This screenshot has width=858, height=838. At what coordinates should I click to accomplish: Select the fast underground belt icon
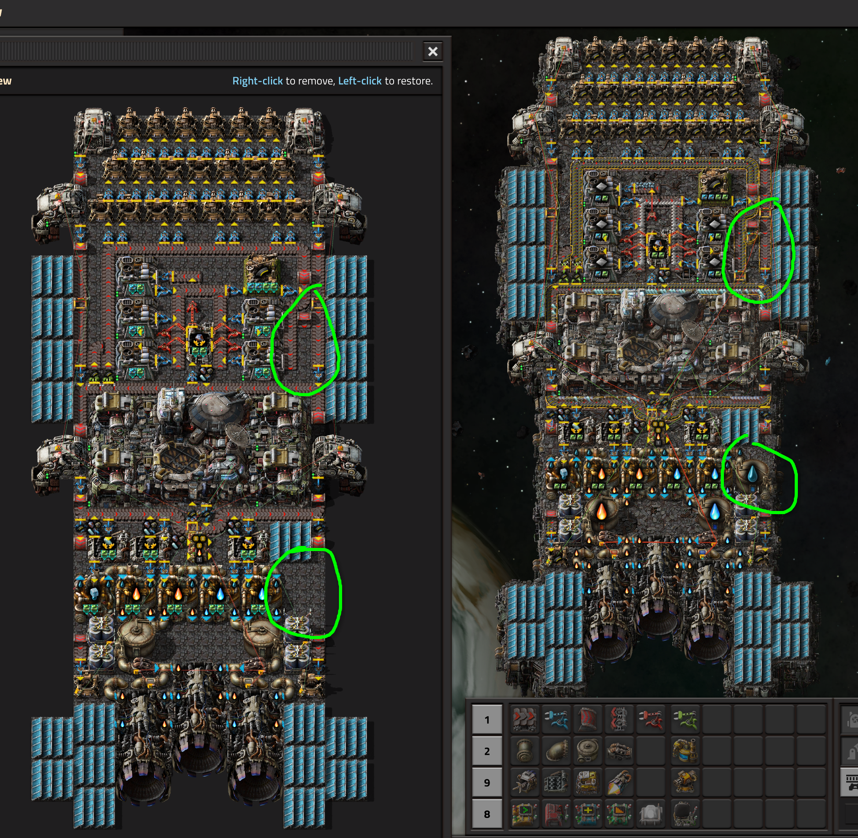coord(588,720)
